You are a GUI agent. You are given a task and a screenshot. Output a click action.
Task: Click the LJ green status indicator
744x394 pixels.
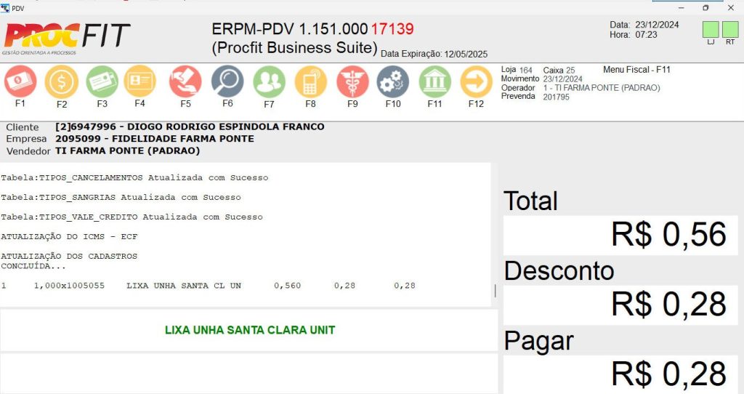click(x=711, y=29)
